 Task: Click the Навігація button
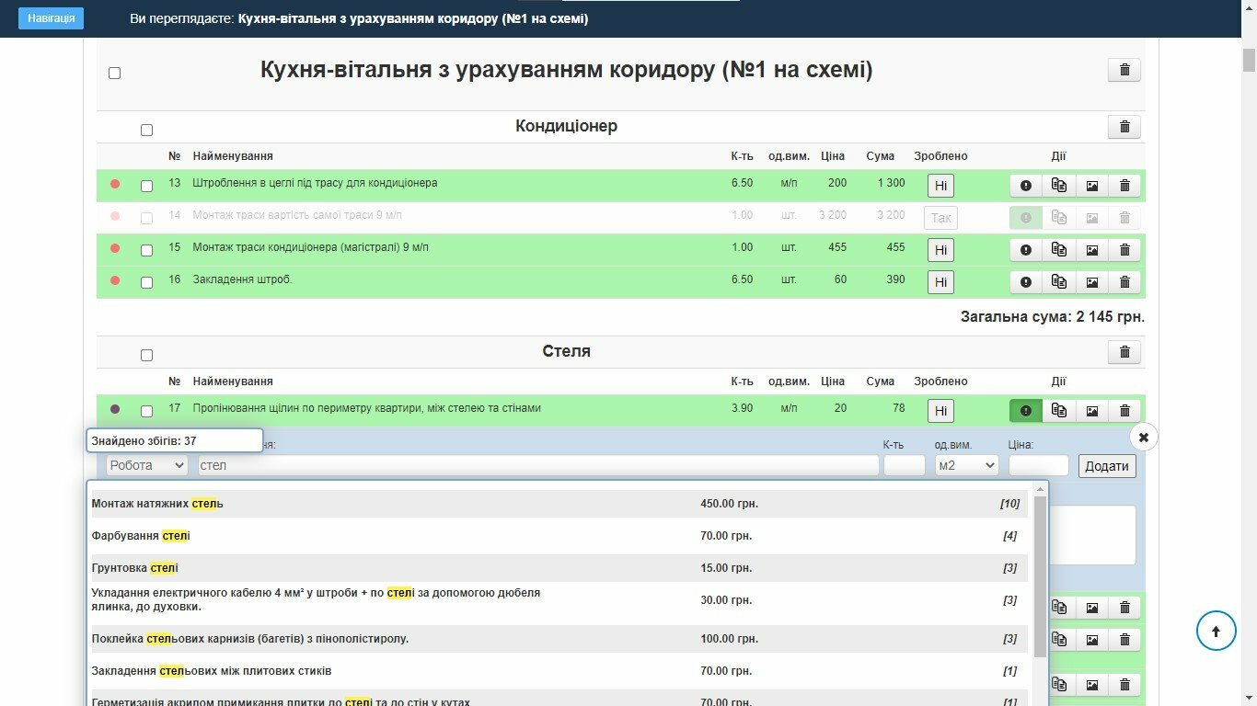pos(51,18)
